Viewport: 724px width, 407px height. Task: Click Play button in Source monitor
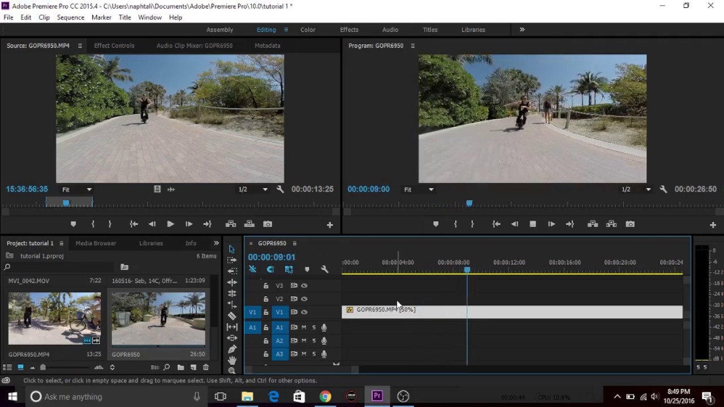[x=170, y=224]
